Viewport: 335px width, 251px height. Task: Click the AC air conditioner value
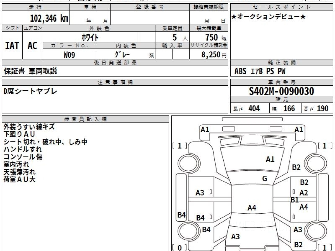[x=32, y=45]
